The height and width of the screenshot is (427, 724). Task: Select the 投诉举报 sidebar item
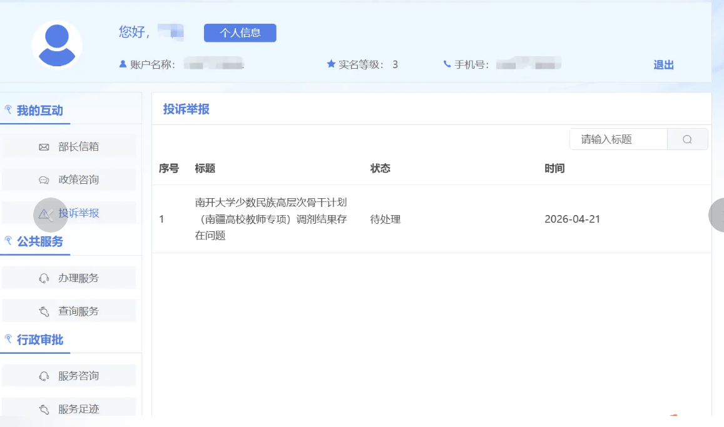coord(78,213)
